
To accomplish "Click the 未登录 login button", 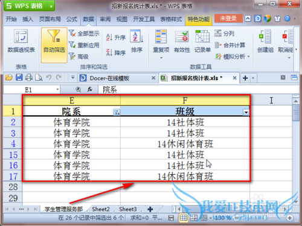I will [228, 19].
